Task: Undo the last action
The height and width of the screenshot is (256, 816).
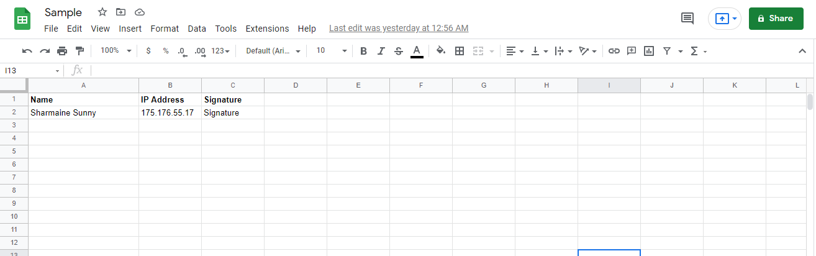Action: click(x=27, y=51)
